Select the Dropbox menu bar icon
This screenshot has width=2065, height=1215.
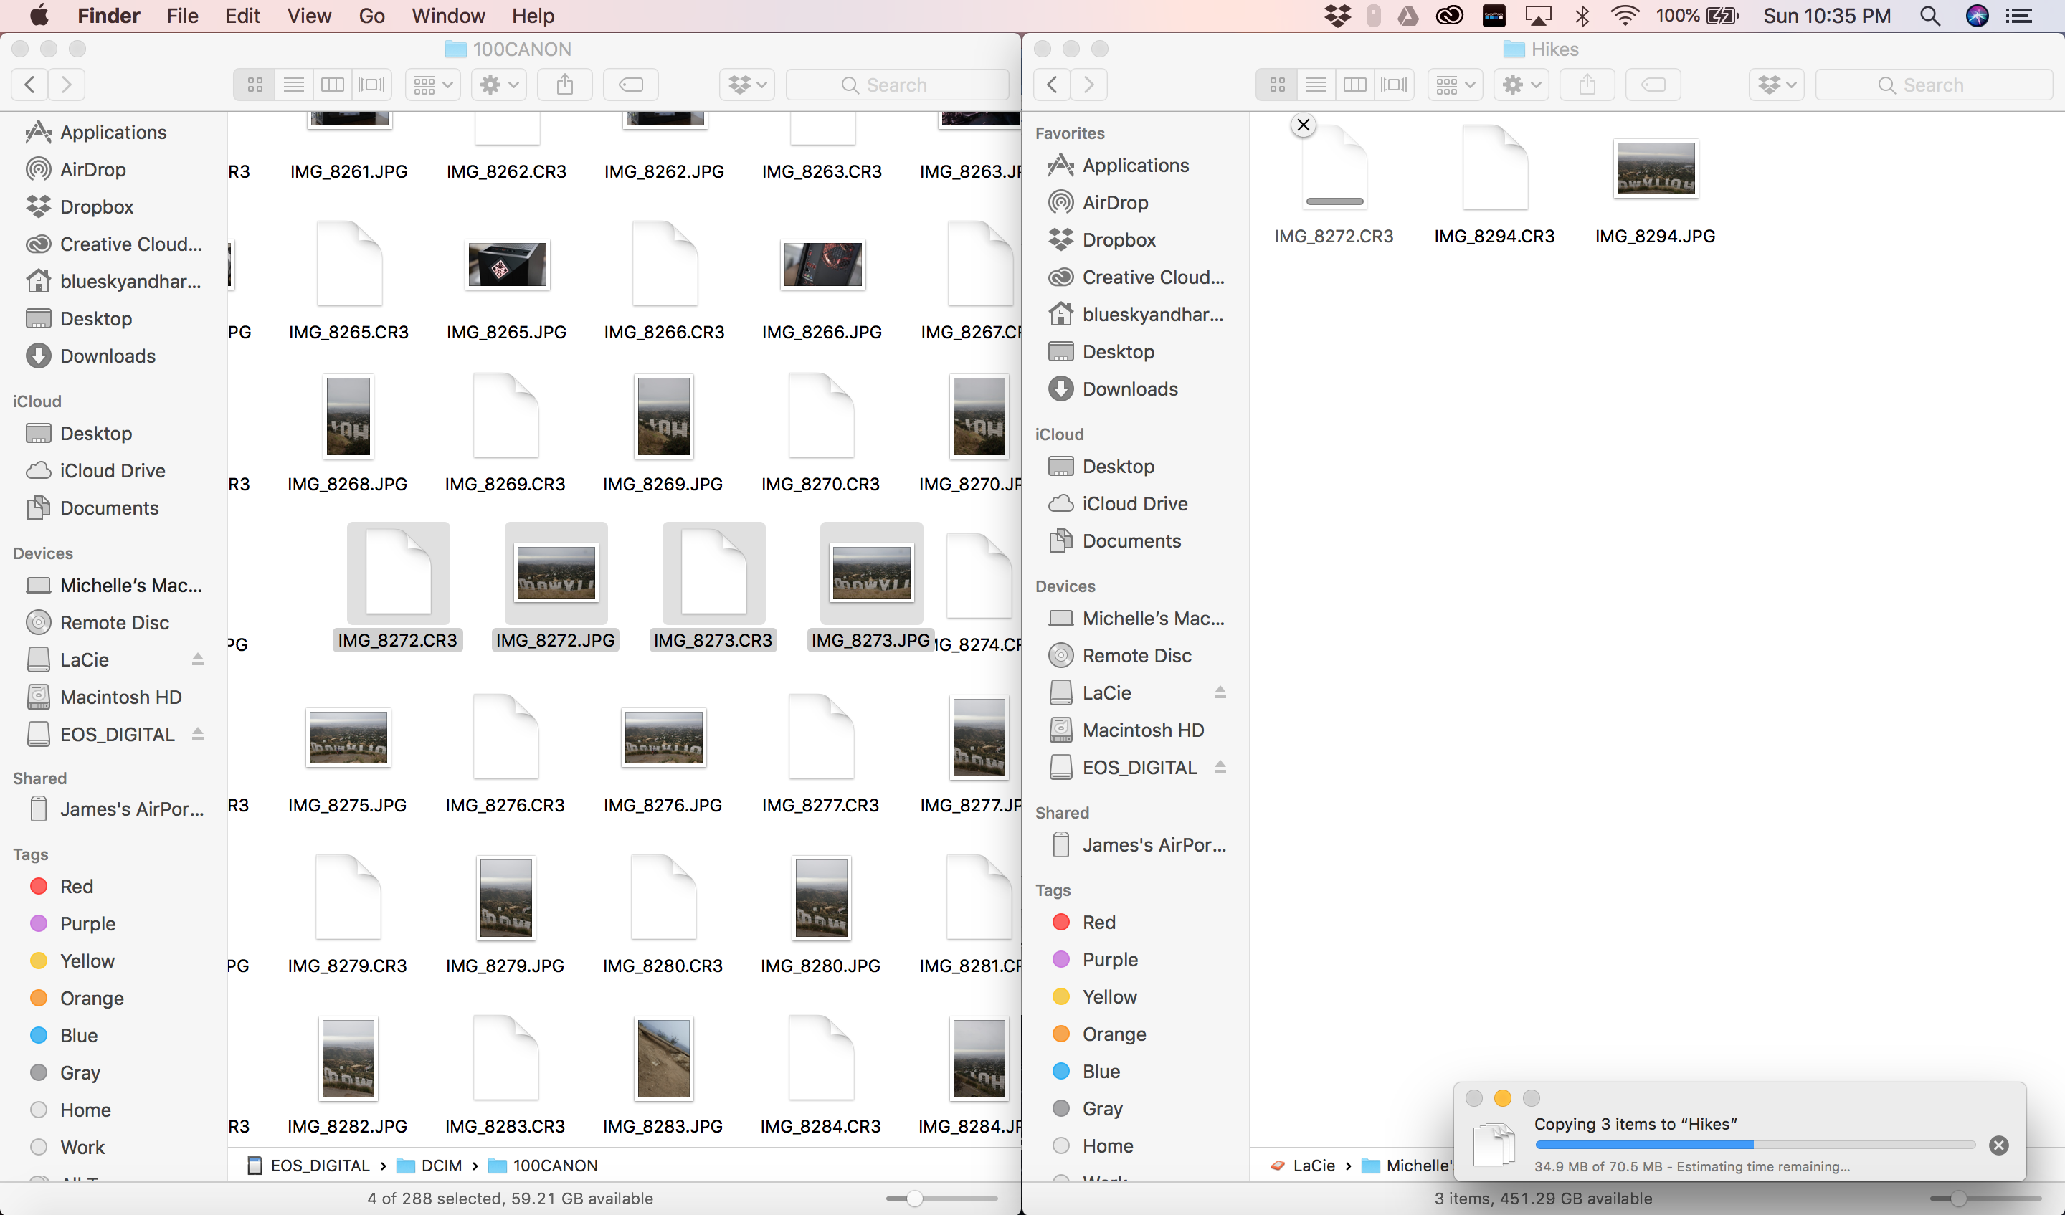[1331, 16]
